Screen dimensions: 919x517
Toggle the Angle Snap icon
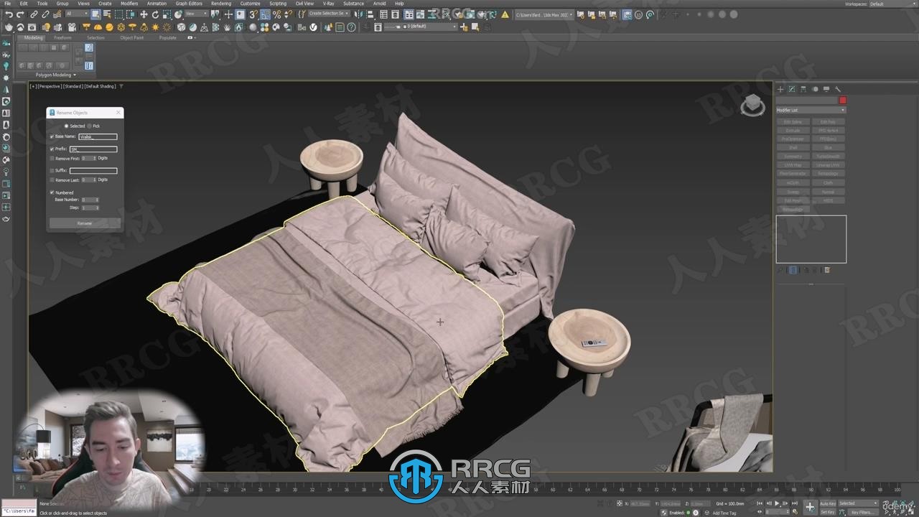(x=266, y=14)
